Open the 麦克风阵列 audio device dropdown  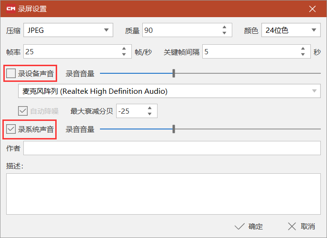click(x=169, y=91)
